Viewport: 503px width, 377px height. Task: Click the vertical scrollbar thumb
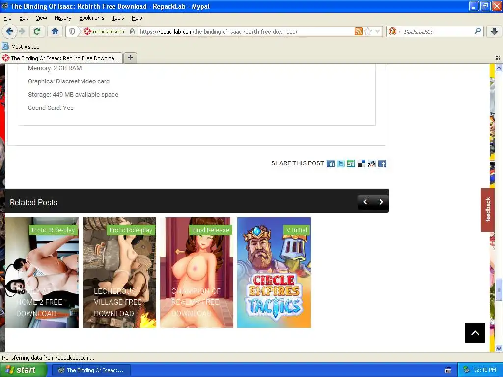coord(499,290)
